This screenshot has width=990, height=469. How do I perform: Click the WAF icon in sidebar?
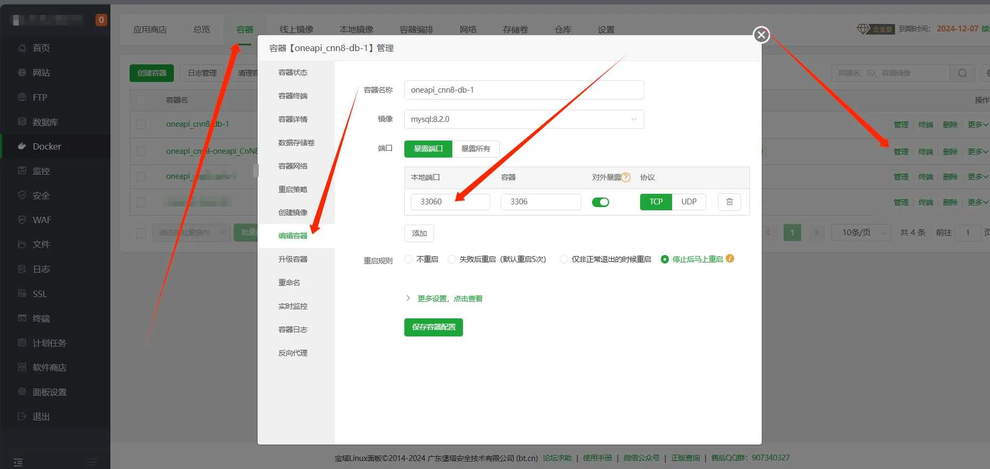[22, 220]
